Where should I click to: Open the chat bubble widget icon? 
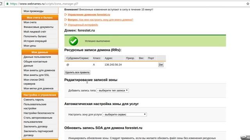tap(244, 137)
